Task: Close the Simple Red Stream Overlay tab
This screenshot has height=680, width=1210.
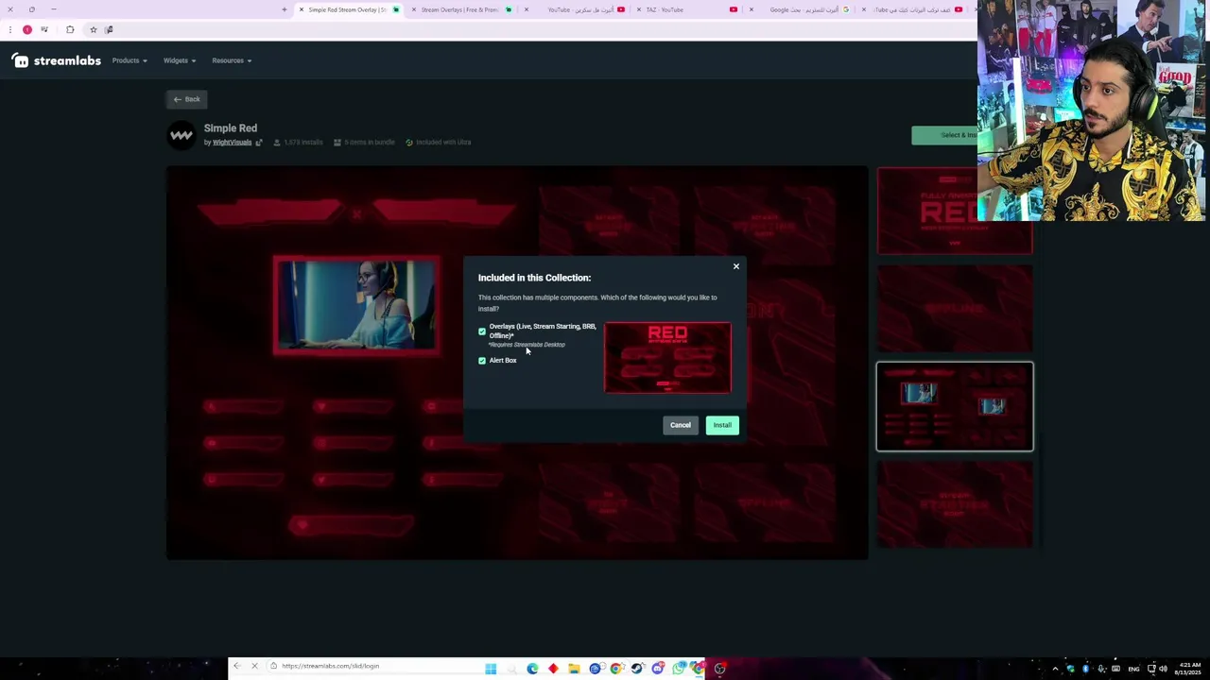Action: point(302,9)
